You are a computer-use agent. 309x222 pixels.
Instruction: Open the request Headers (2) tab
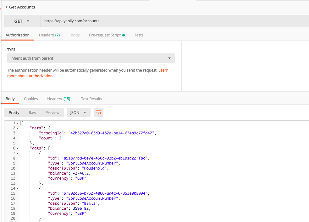pos(49,35)
